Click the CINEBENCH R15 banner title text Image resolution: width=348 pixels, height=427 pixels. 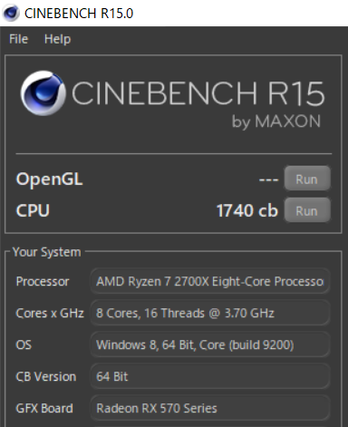[198, 93]
